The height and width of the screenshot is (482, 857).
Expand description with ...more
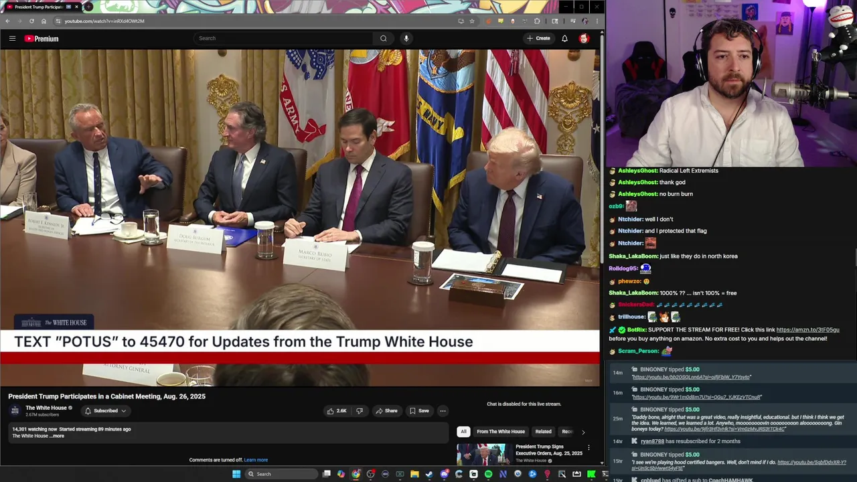click(x=58, y=436)
